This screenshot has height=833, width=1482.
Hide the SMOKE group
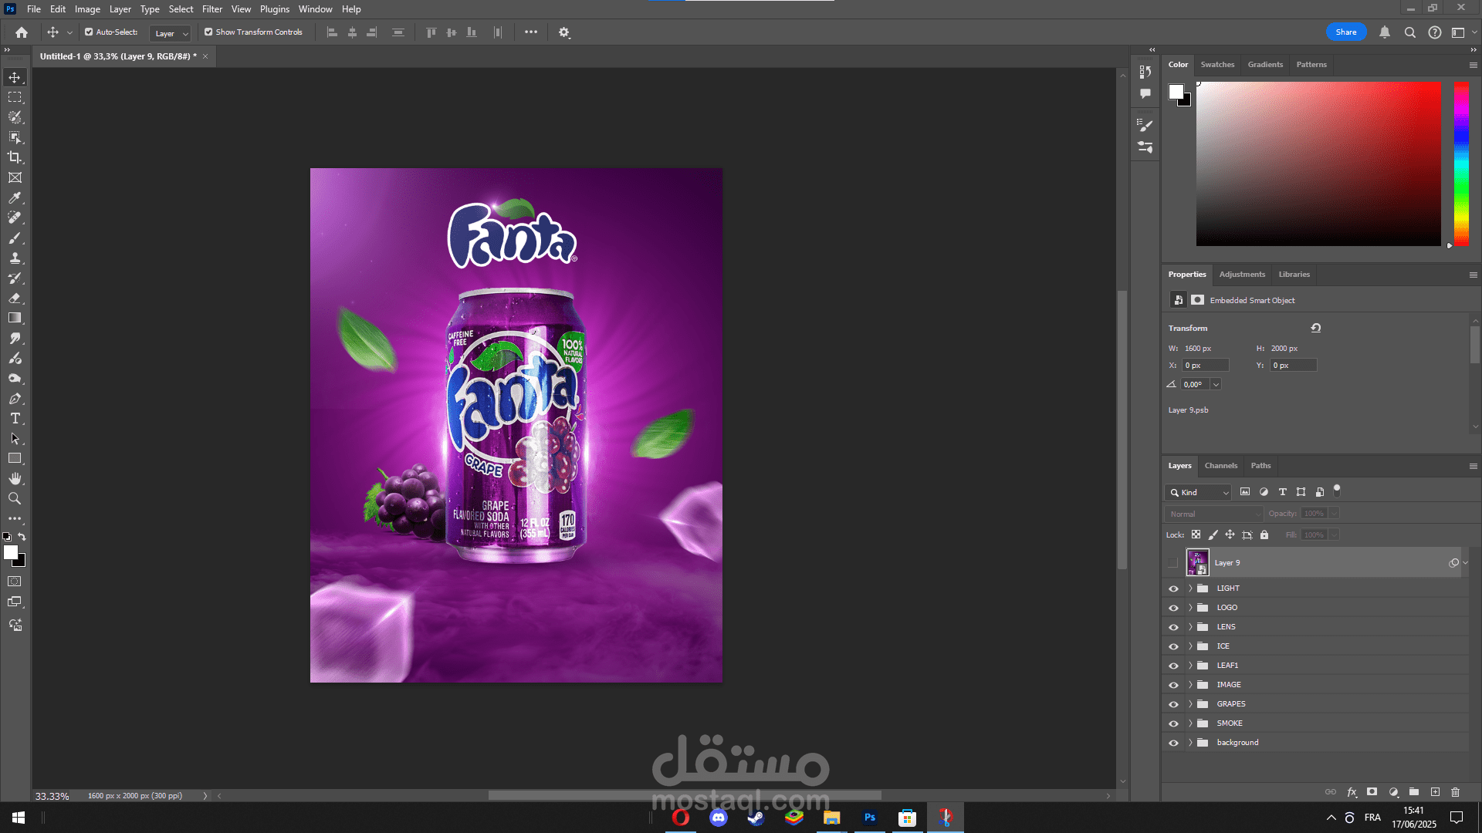(1173, 723)
